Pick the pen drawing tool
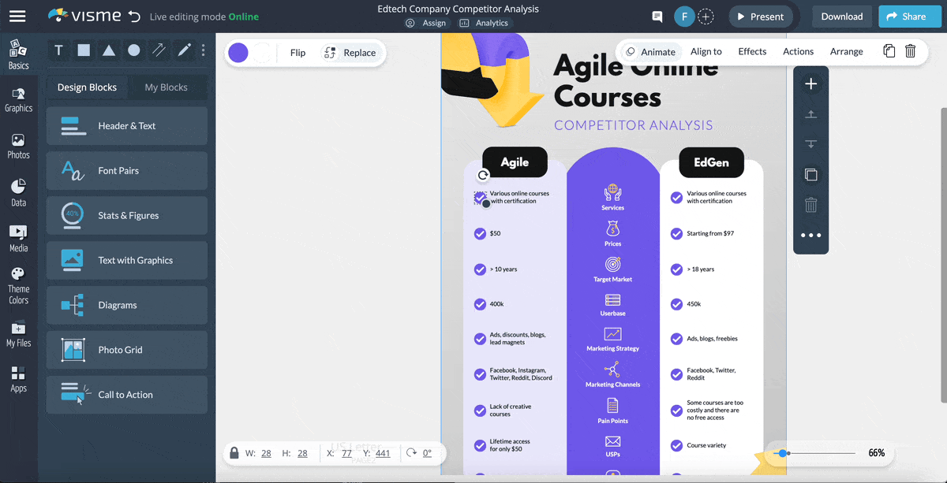Viewport: 947px width, 483px height. tap(184, 50)
